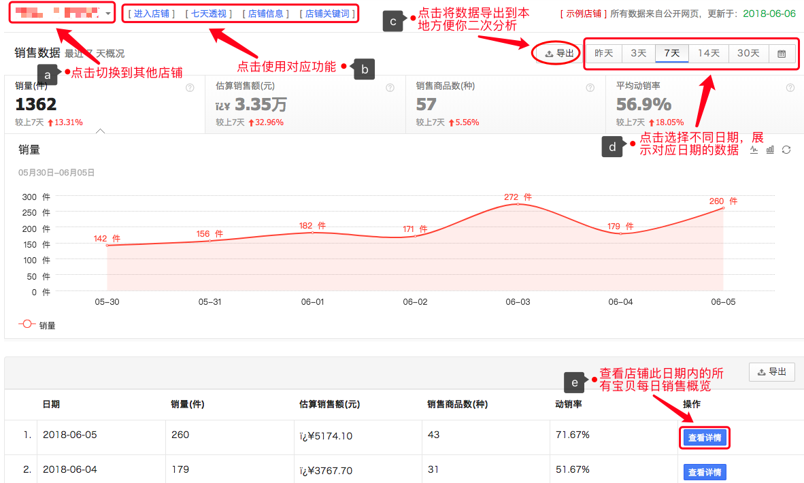Click the 示例店铺 label at top
This screenshot has height=483, width=804.
(584, 14)
